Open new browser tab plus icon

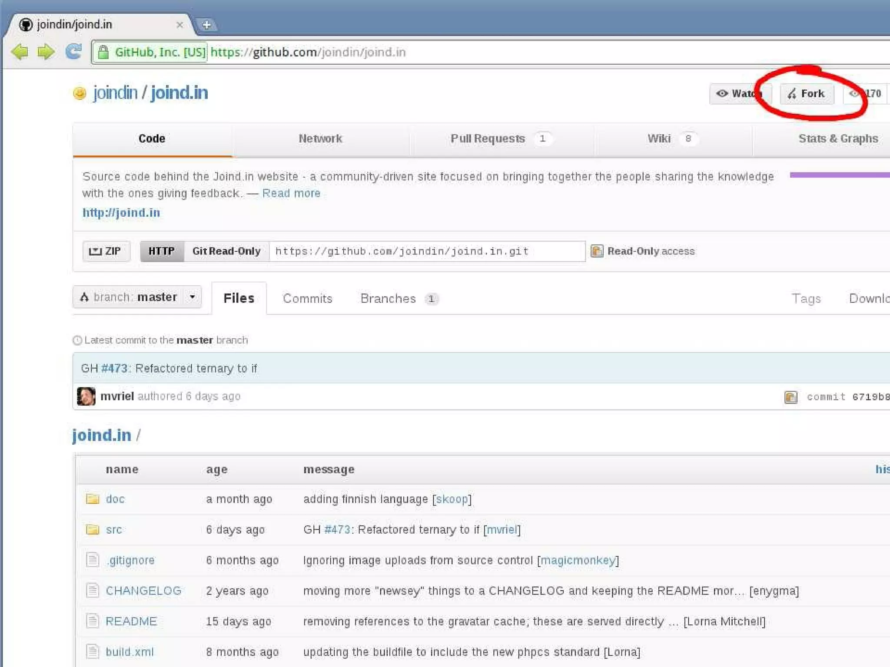(207, 25)
